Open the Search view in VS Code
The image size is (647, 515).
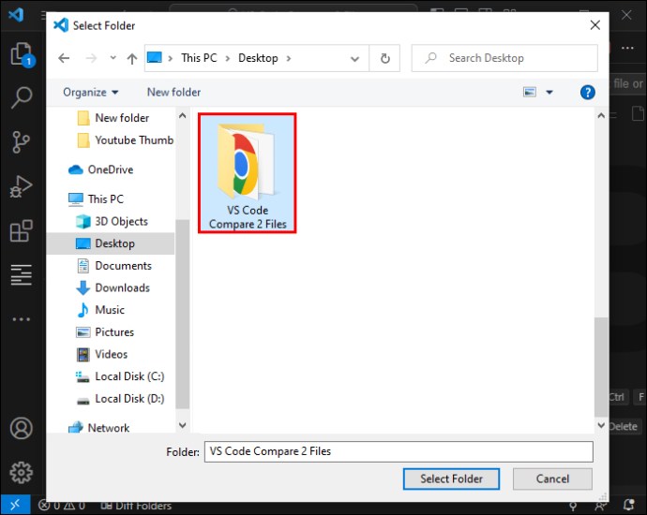pos(22,97)
